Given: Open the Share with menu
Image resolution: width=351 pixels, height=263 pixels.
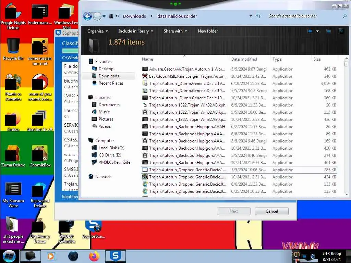Looking at the screenshot, I should [x=175, y=31].
